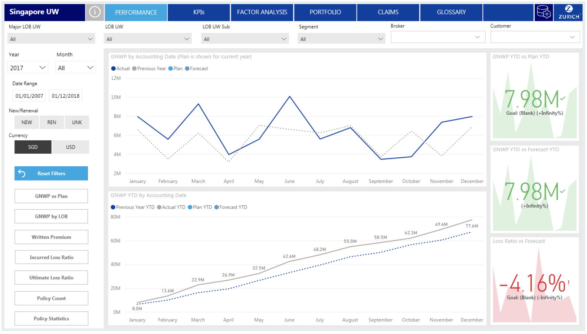Open the Policy Statistics report button
This screenshot has height=334, width=587.
[51, 318]
